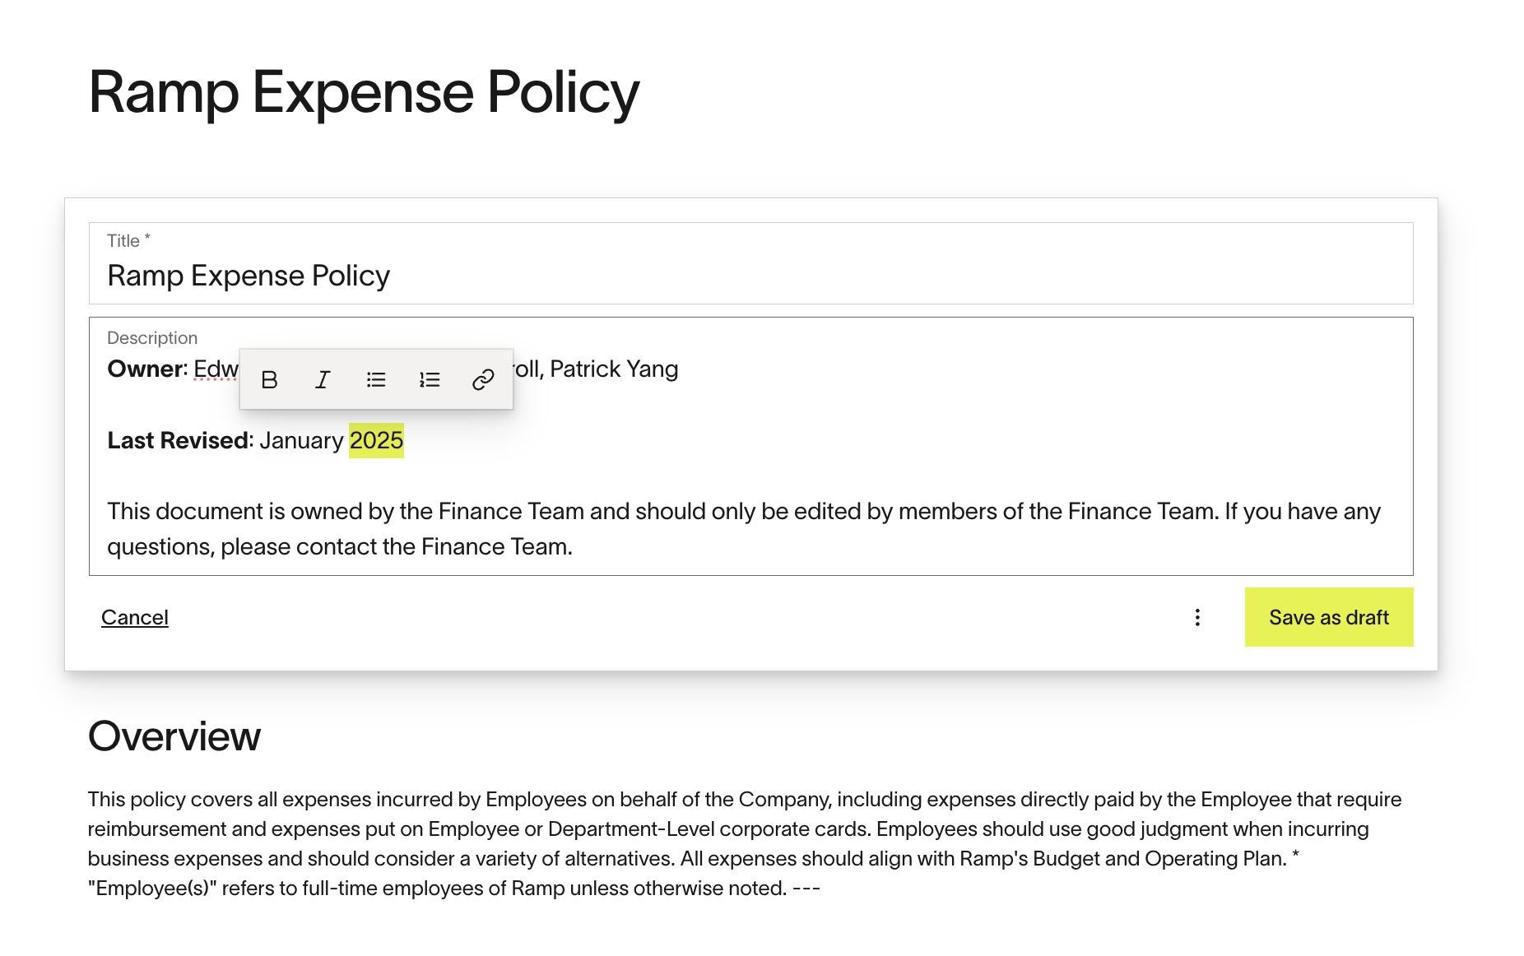Cancel editing the policy
The height and width of the screenshot is (956, 1524).
coord(135,617)
